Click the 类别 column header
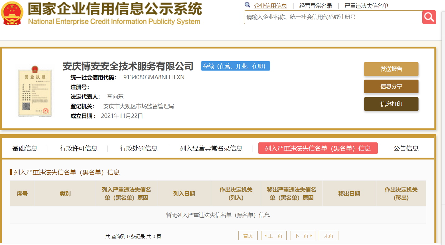Viewport: 445px width, 245px height. pyautogui.click(x=65, y=194)
